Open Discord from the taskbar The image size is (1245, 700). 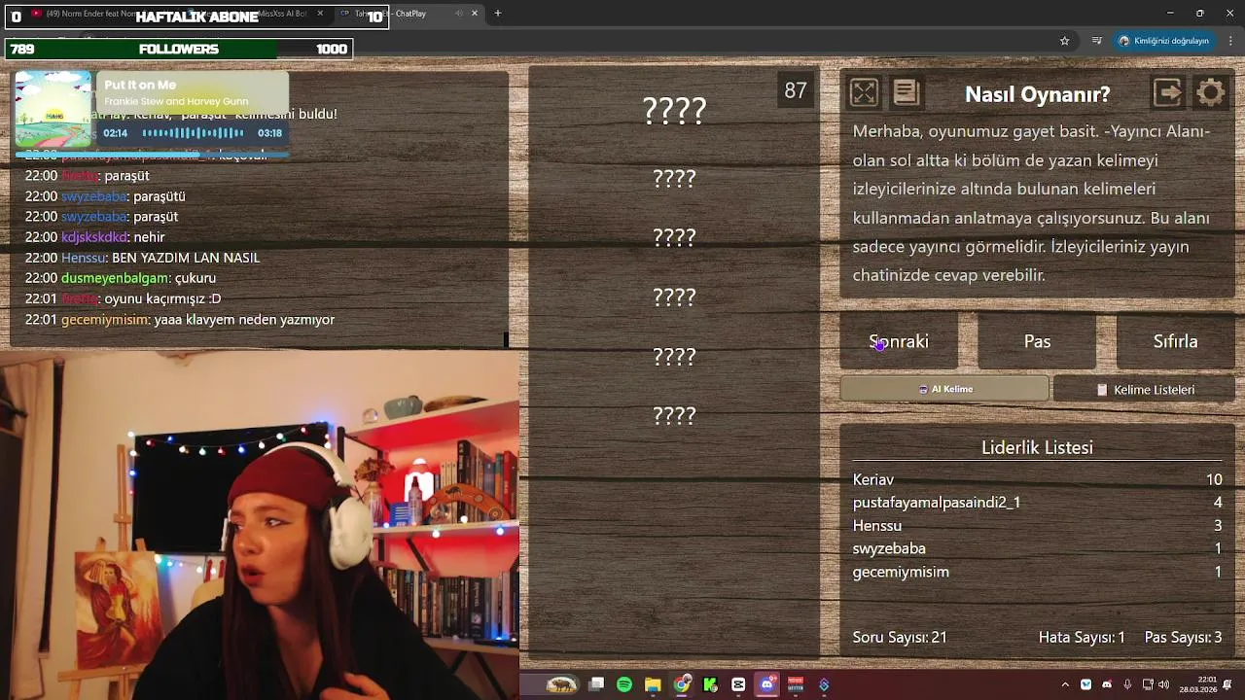coord(767,684)
